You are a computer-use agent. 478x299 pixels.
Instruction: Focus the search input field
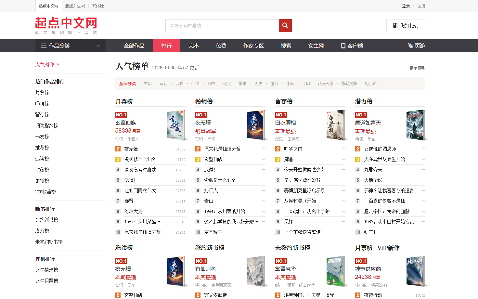click(222, 26)
